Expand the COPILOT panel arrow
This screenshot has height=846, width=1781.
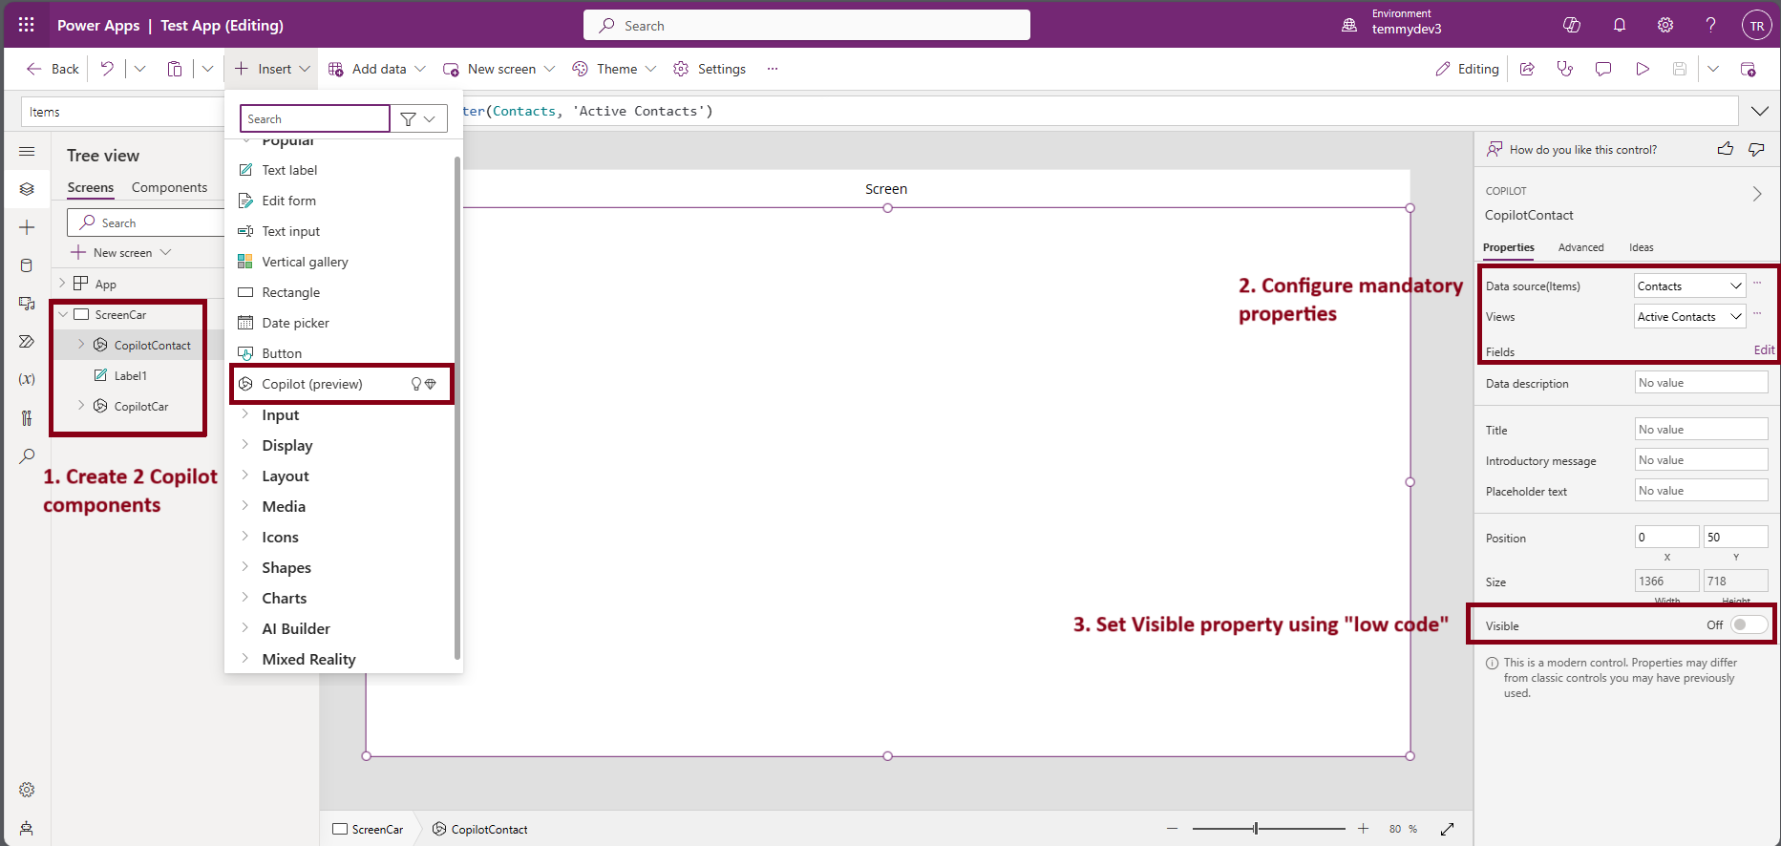tap(1756, 194)
